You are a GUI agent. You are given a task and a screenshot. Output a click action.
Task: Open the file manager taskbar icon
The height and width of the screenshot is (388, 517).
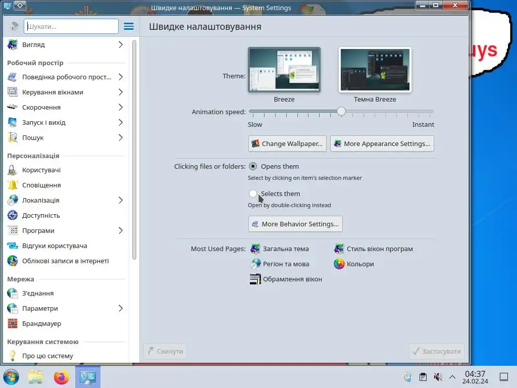click(36, 377)
